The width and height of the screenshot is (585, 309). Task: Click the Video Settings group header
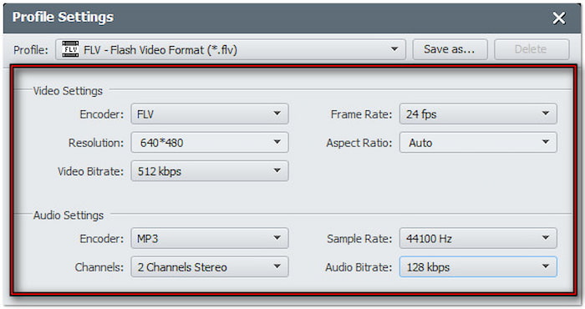[68, 90]
